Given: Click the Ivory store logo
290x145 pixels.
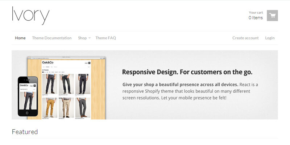Looking at the screenshot, I should 30,16.
